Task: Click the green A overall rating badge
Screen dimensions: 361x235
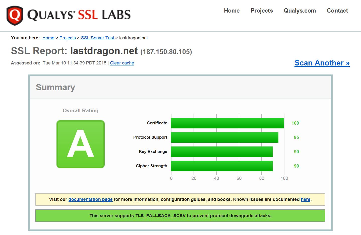Action: (80, 144)
